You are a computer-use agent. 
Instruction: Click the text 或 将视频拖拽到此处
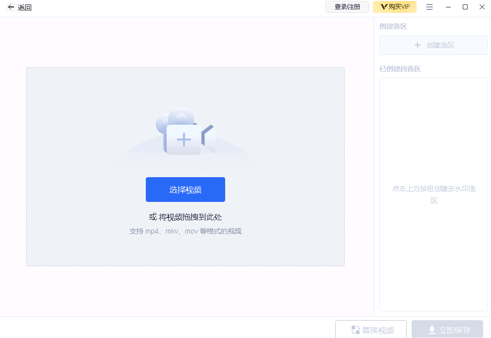tap(185, 217)
